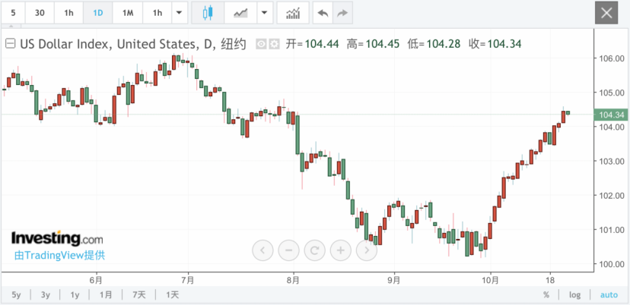Toggle the log scale option
Screen dimensions: 630x305
[x=574, y=295]
